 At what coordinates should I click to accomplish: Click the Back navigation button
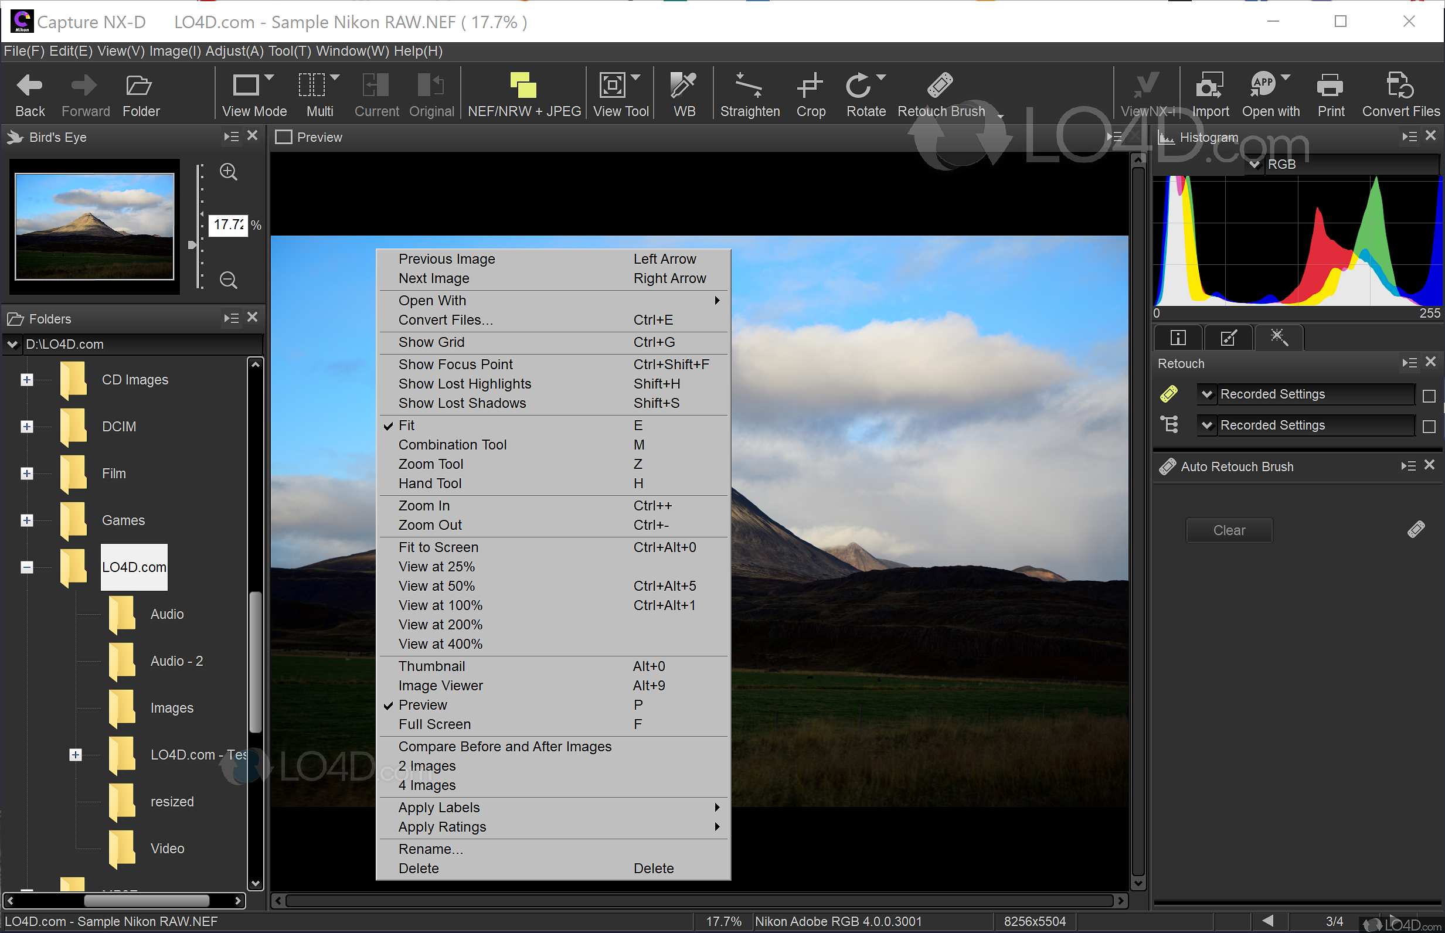click(30, 94)
